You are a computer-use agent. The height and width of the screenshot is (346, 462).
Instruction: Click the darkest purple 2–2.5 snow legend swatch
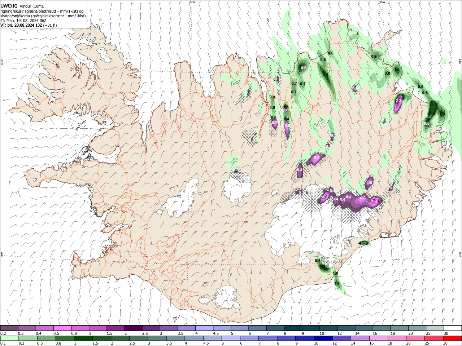(x=133, y=328)
